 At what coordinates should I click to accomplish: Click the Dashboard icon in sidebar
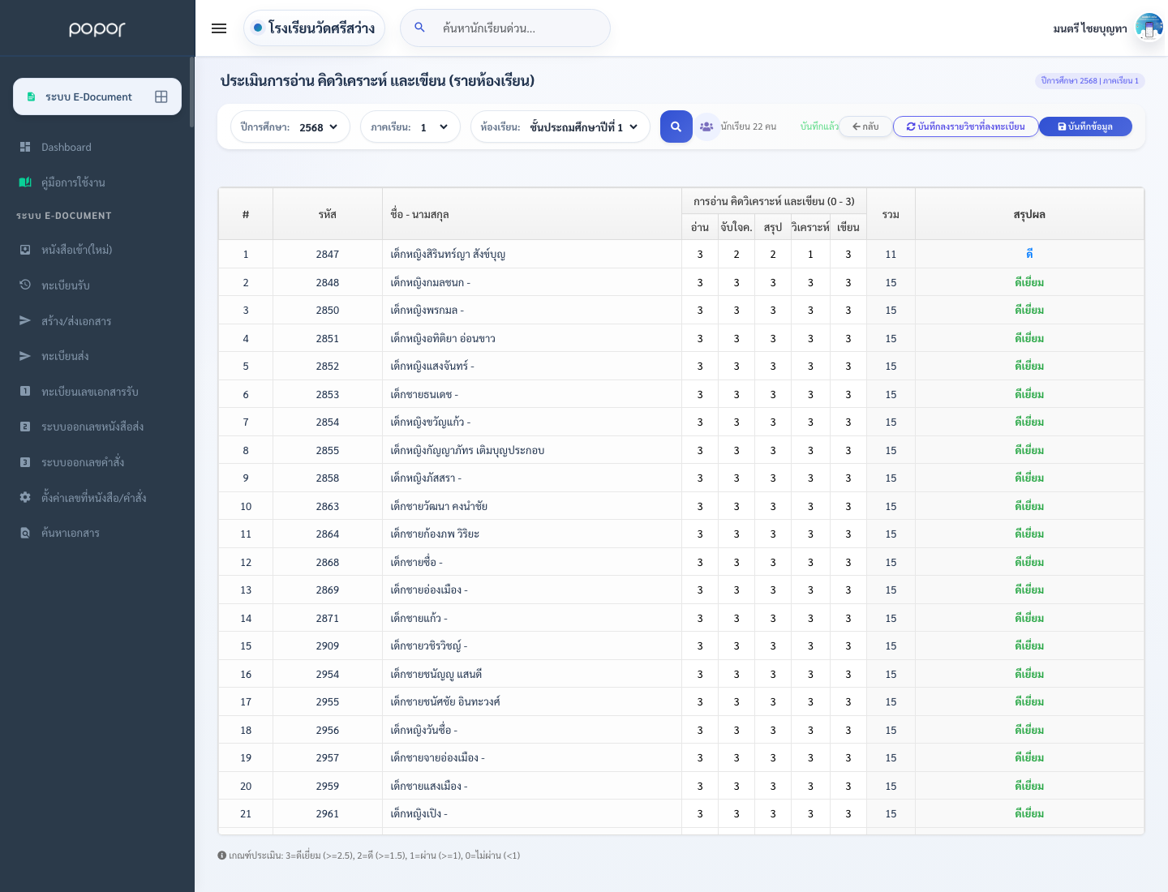[25, 147]
